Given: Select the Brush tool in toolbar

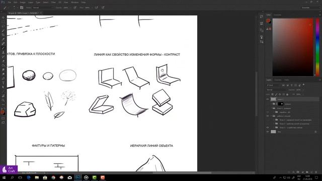Looking at the screenshot, I should coord(3,48).
